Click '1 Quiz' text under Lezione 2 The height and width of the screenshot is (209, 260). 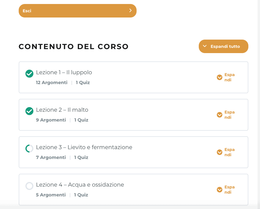(x=81, y=120)
